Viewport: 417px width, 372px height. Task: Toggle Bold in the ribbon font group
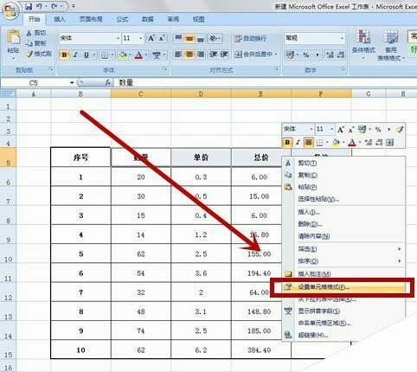point(64,55)
